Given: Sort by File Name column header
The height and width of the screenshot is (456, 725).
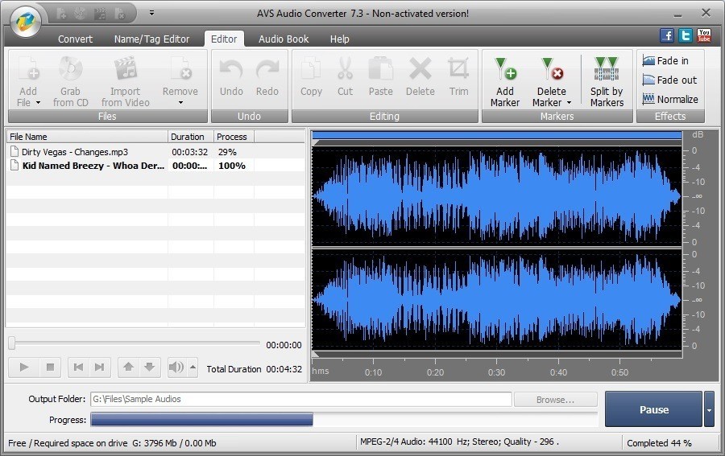Looking at the screenshot, I should pyautogui.click(x=87, y=137).
